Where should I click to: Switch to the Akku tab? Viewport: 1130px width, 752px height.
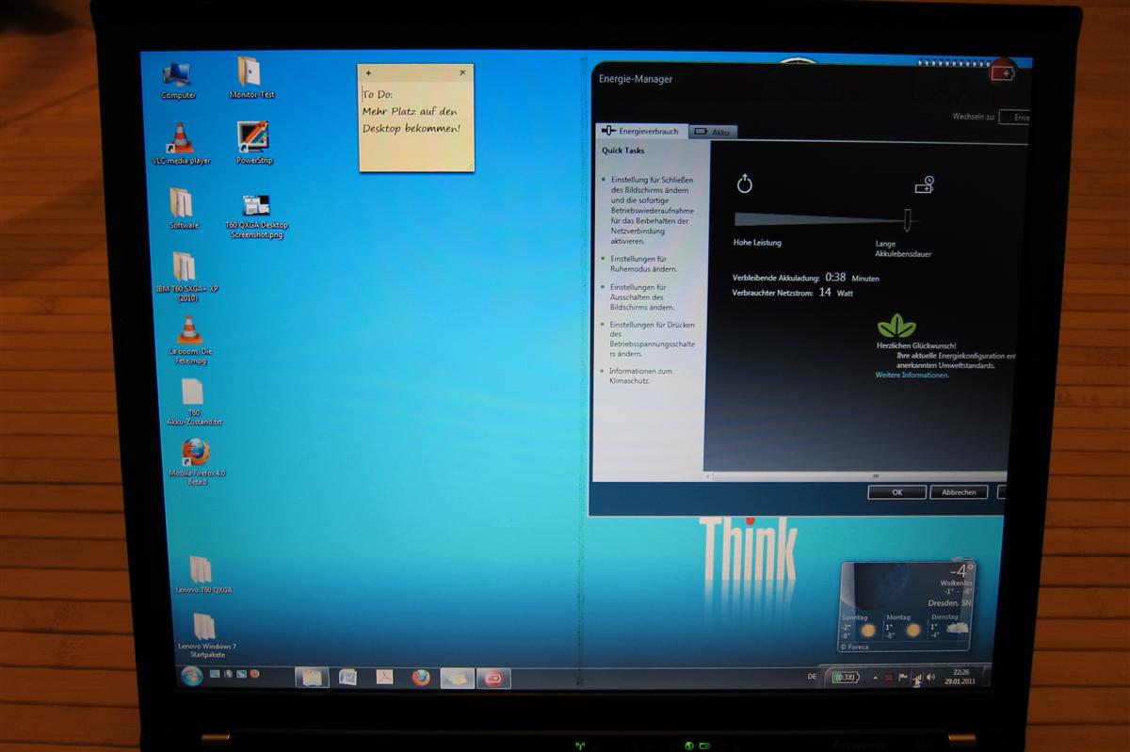713,133
